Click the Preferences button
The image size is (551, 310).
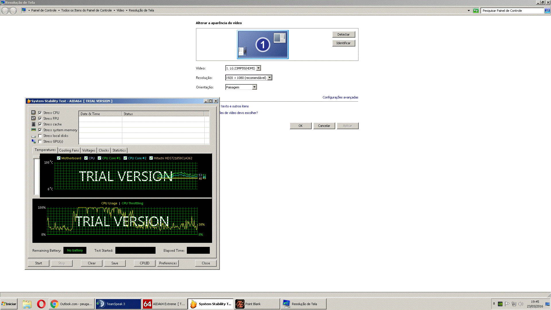168,263
